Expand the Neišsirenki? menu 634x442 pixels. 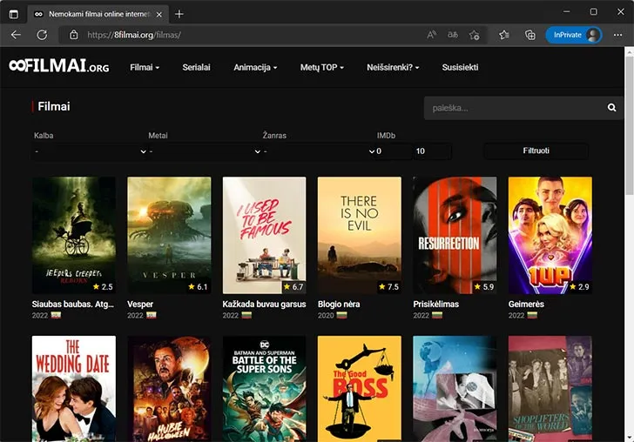click(393, 68)
